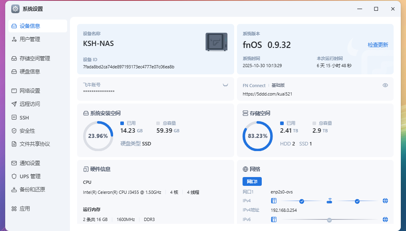Click the 网络设置 icon in sidebar
Screen dimensions: 406x231
pyautogui.click(x=14, y=91)
